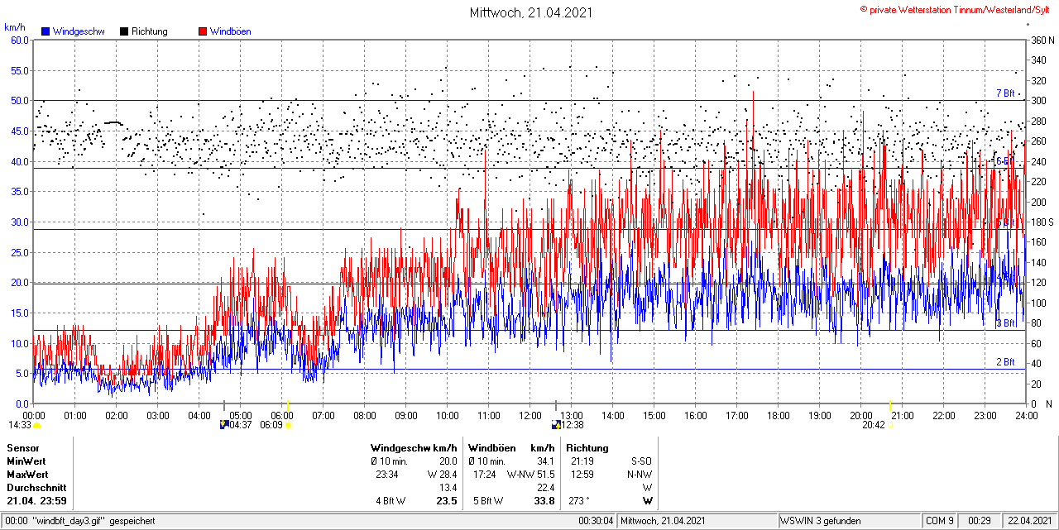Image resolution: width=1059 pixels, height=530 pixels.
Task: Click the Windgeschw km/h column header
Action: pyautogui.click(x=414, y=448)
